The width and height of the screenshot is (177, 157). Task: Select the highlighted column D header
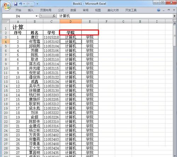tap(71, 21)
